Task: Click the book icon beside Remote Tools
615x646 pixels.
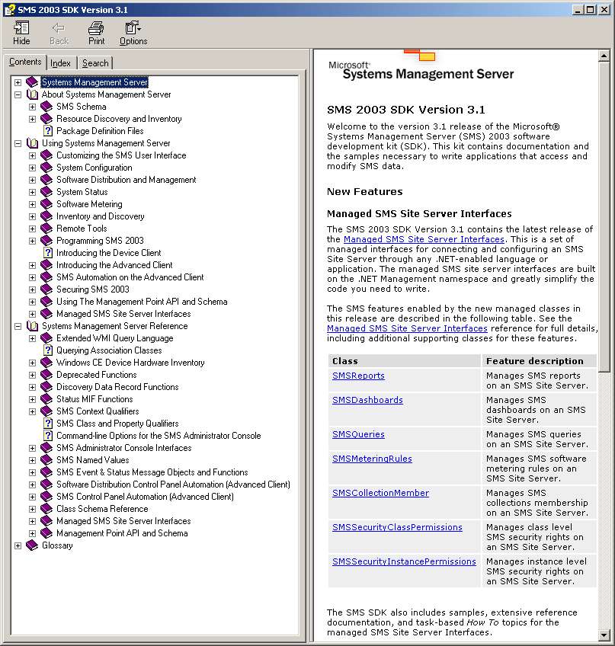Action: click(46, 229)
